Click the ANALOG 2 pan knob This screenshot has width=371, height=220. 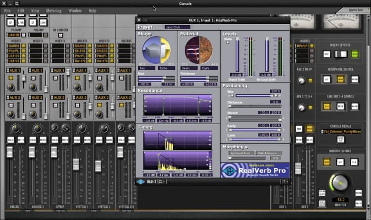pyautogui.click(x=38, y=129)
